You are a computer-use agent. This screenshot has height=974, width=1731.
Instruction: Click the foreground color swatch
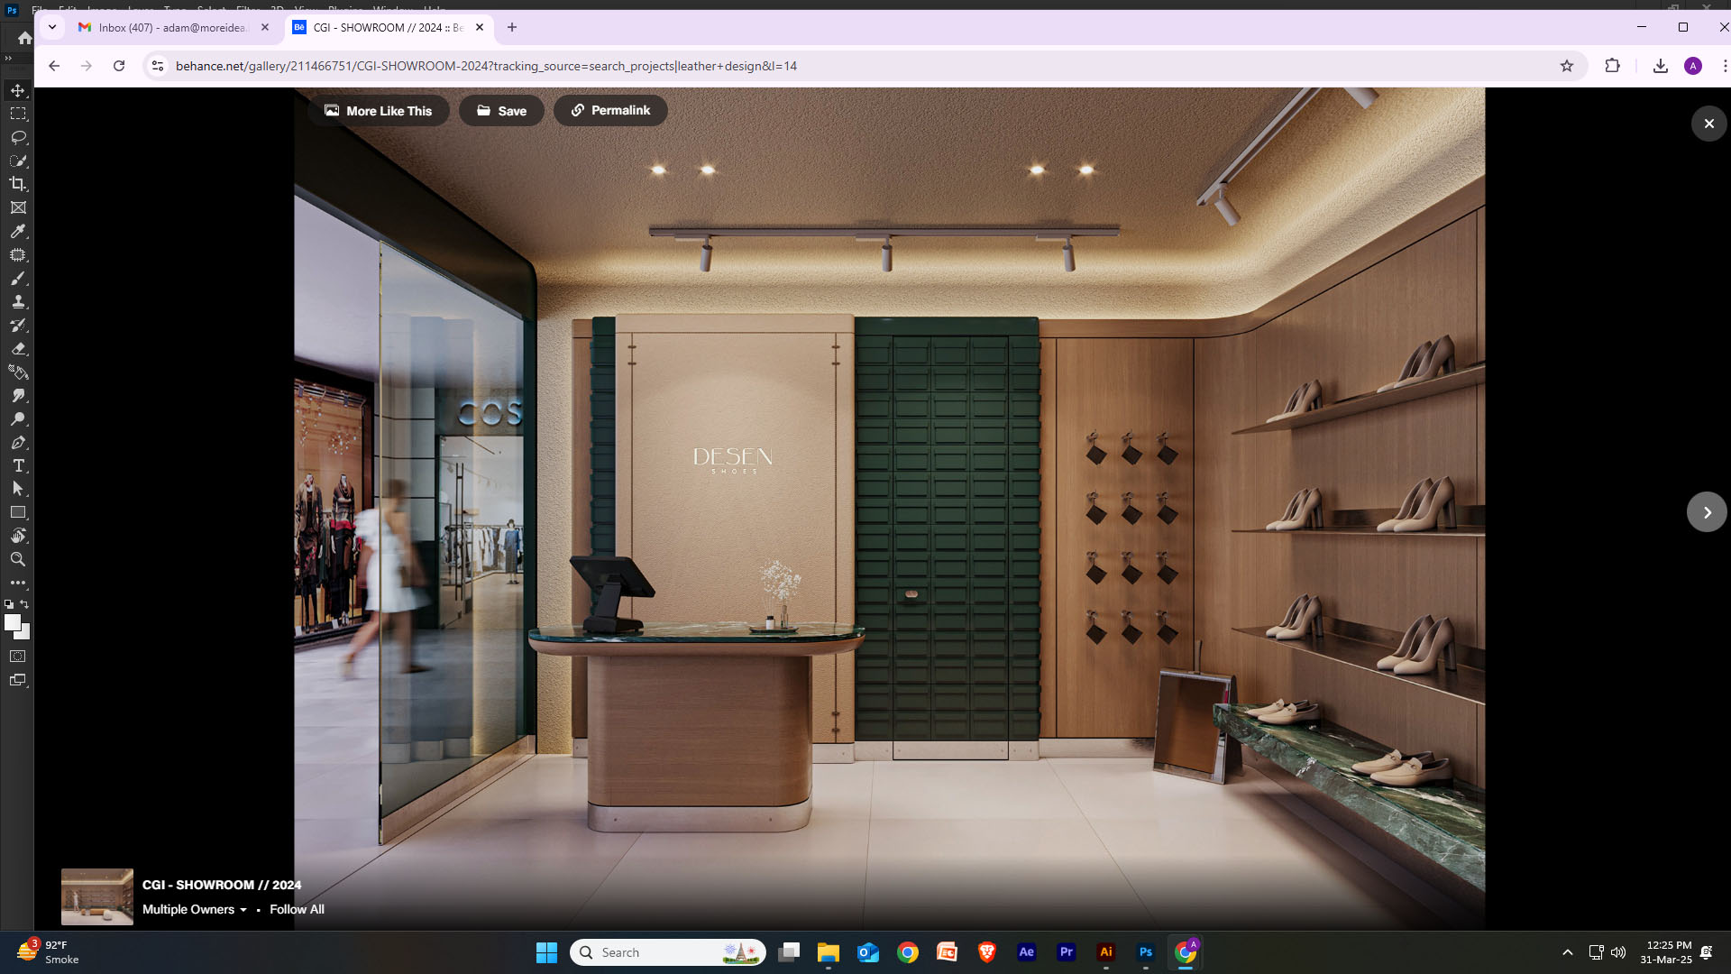(x=13, y=622)
